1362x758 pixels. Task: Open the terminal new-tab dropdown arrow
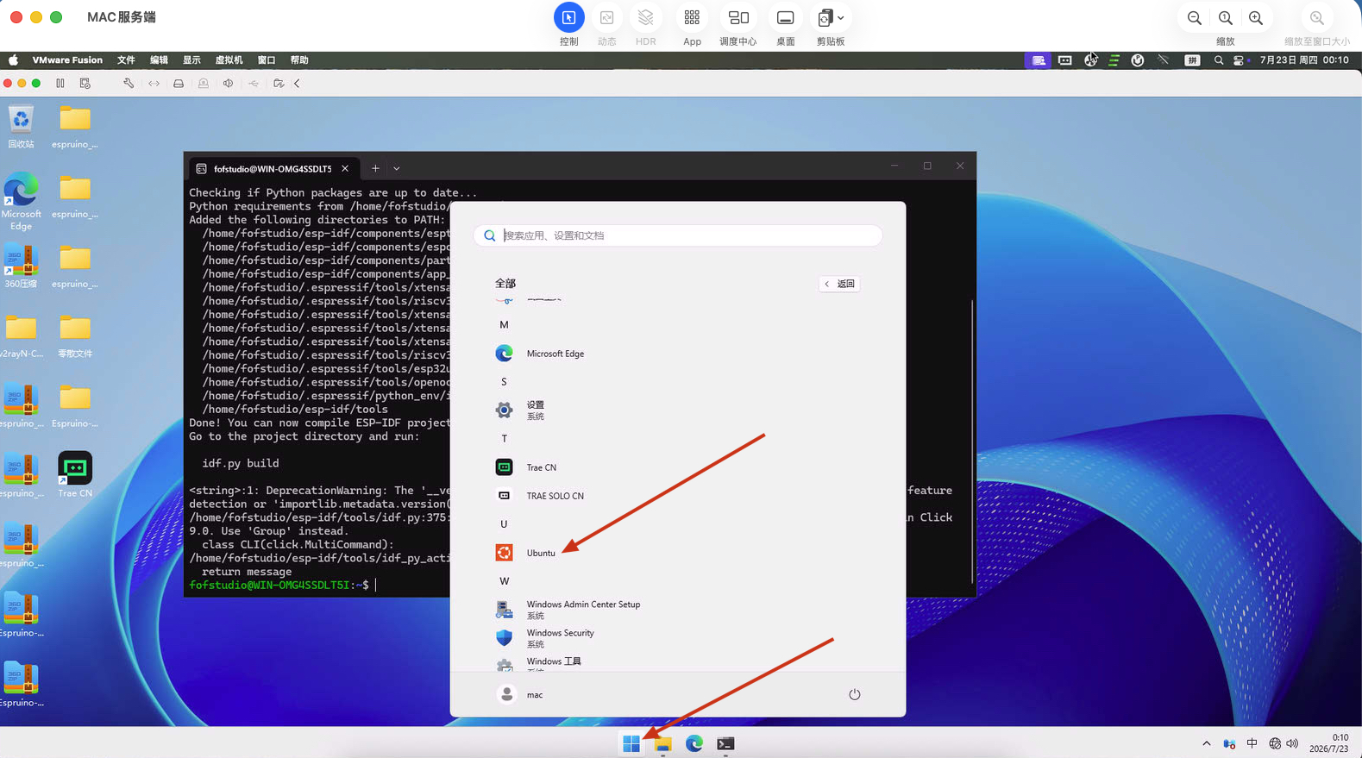pos(397,169)
